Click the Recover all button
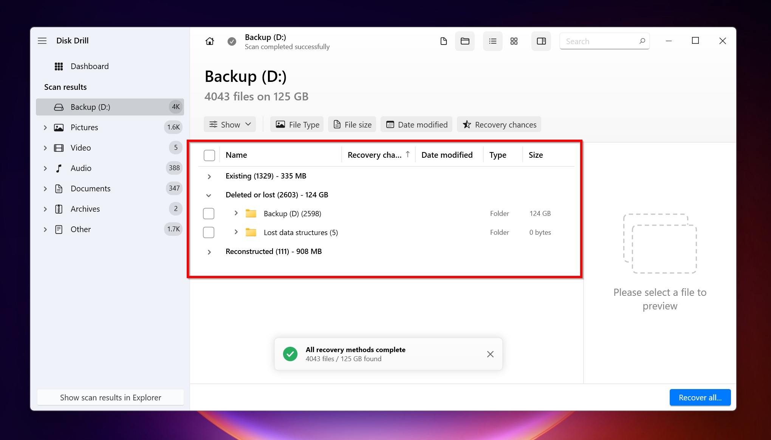This screenshot has height=440, width=771. point(700,397)
